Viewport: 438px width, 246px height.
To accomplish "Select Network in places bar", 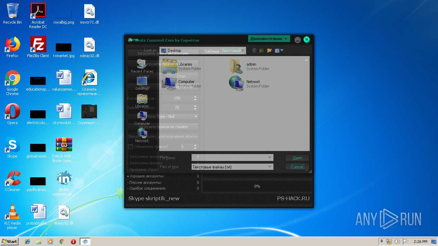I will point(142,136).
